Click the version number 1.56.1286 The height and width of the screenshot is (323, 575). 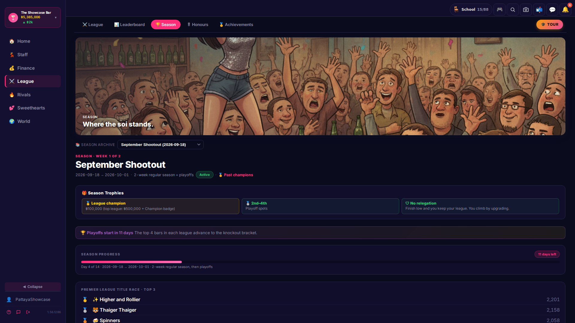54,312
